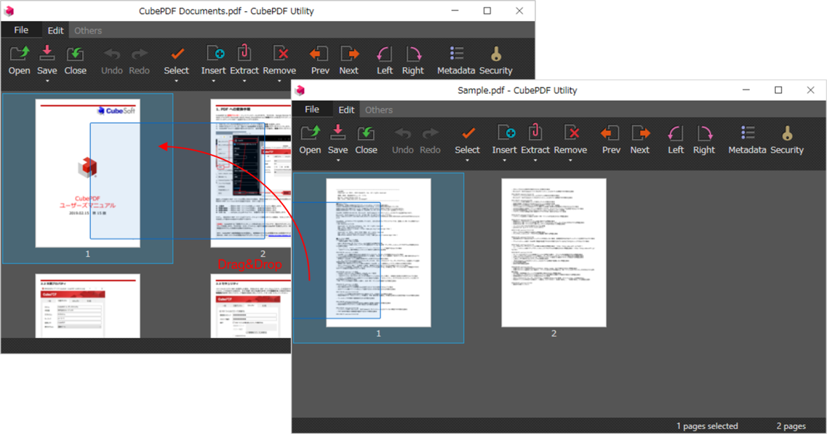Click Undo icon in Sample.pdf window
This screenshot has width=827, height=434.
pyautogui.click(x=402, y=133)
